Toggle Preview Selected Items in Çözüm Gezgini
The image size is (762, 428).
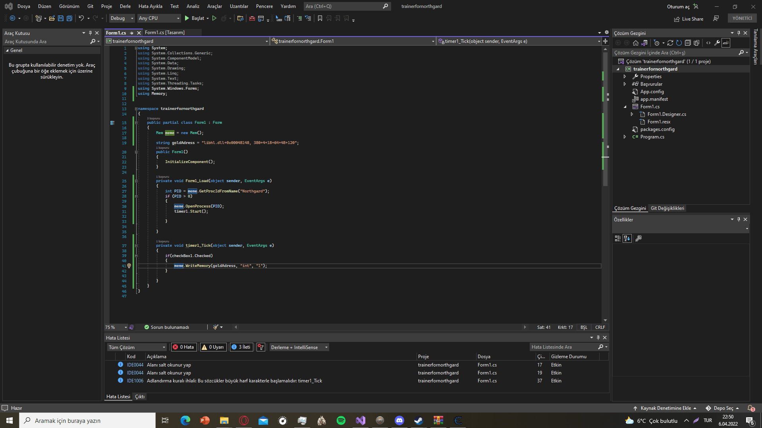tap(726, 43)
